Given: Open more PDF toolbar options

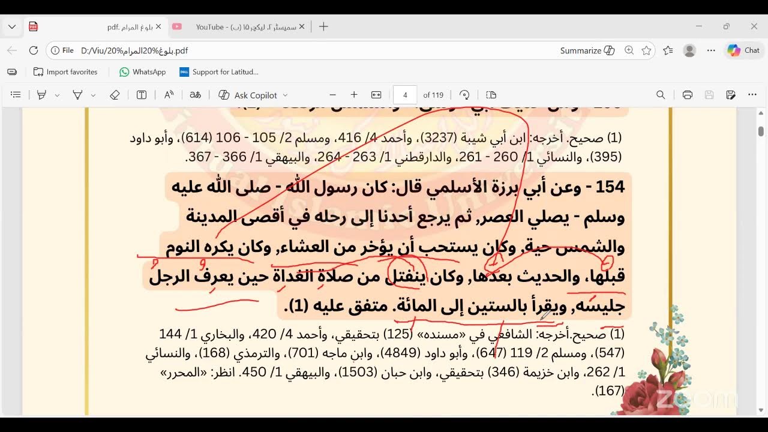Looking at the screenshot, I should pyautogui.click(x=752, y=95).
